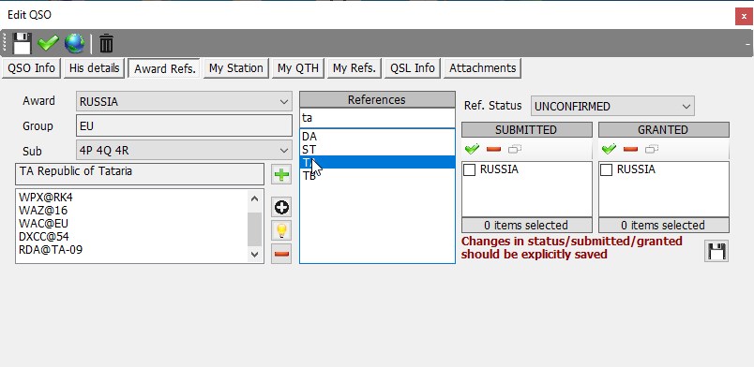Click the copy icon under GRANTED header

pos(652,150)
